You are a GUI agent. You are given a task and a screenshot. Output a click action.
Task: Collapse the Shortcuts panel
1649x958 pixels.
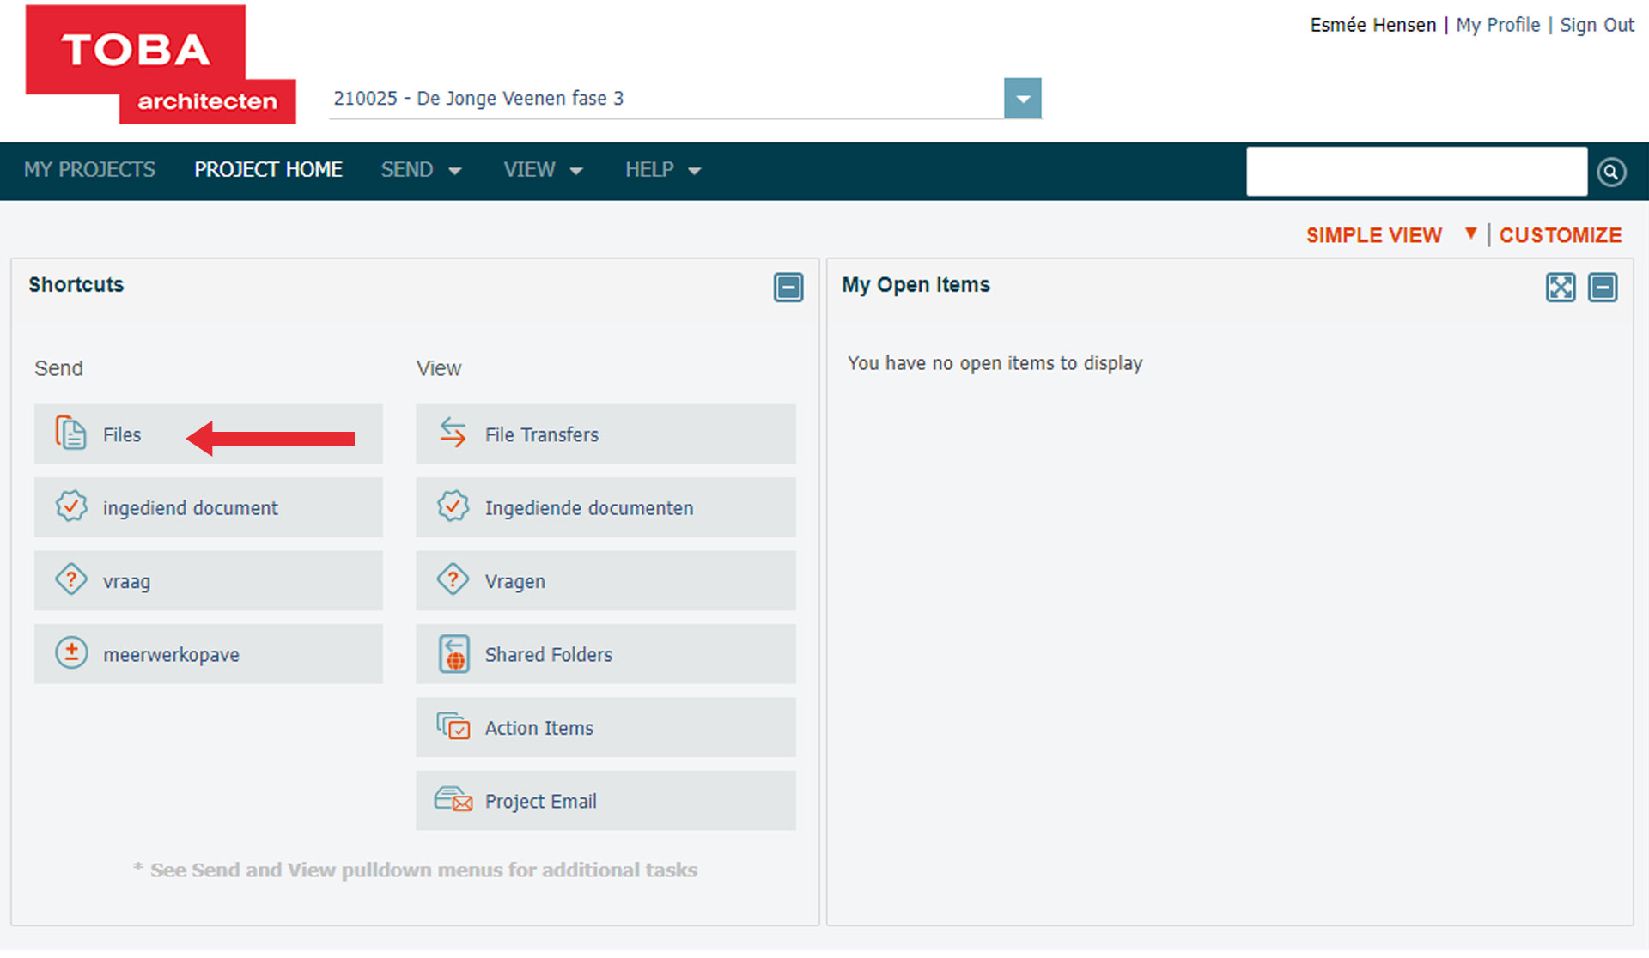tap(788, 288)
